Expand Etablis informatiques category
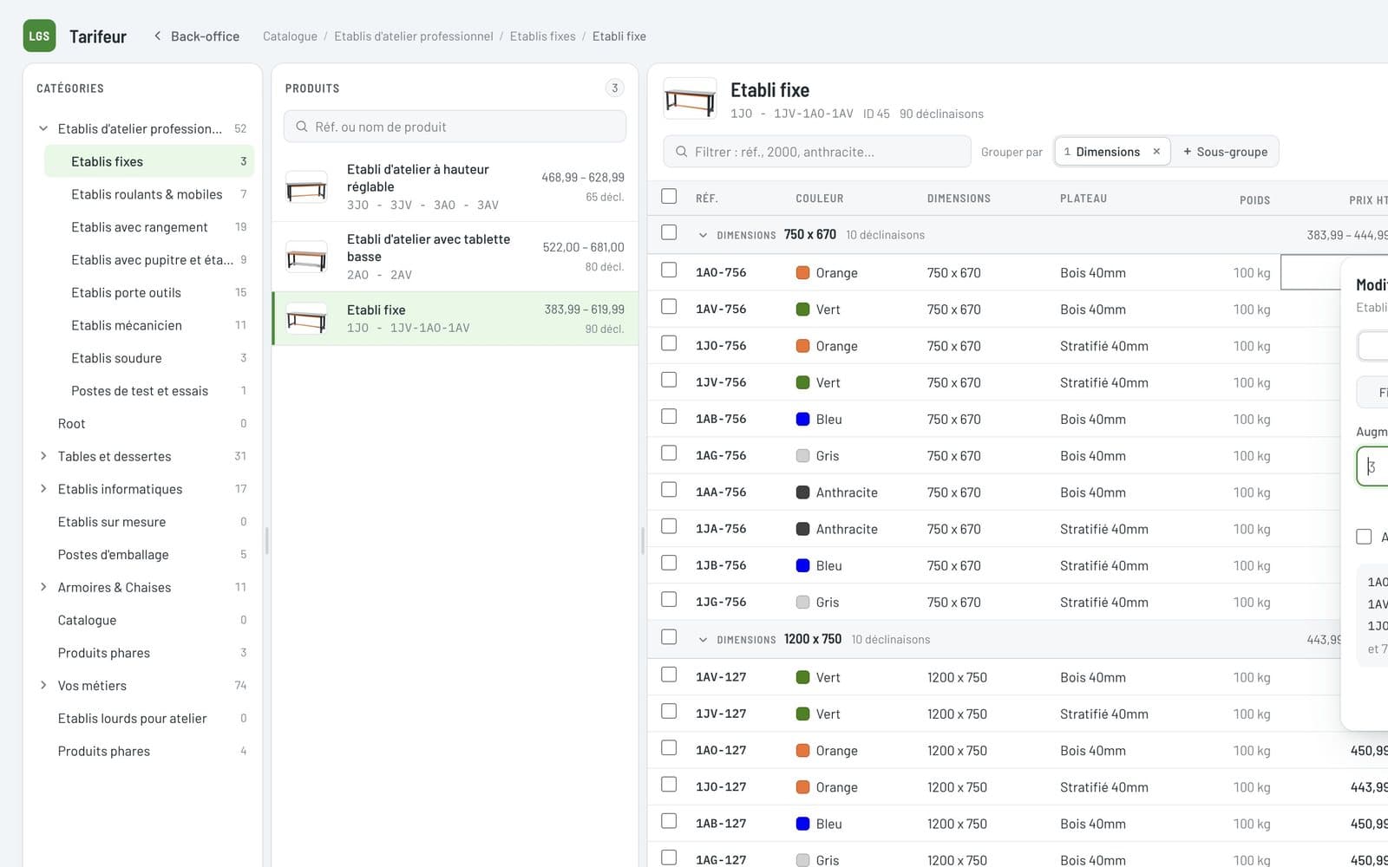The image size is (1388, 867). 43,489
